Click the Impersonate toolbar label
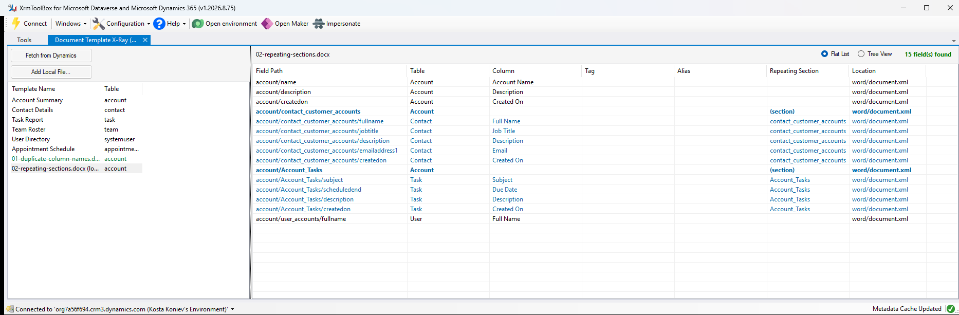The width and height of the screenshot is (959, 315). 343,24
